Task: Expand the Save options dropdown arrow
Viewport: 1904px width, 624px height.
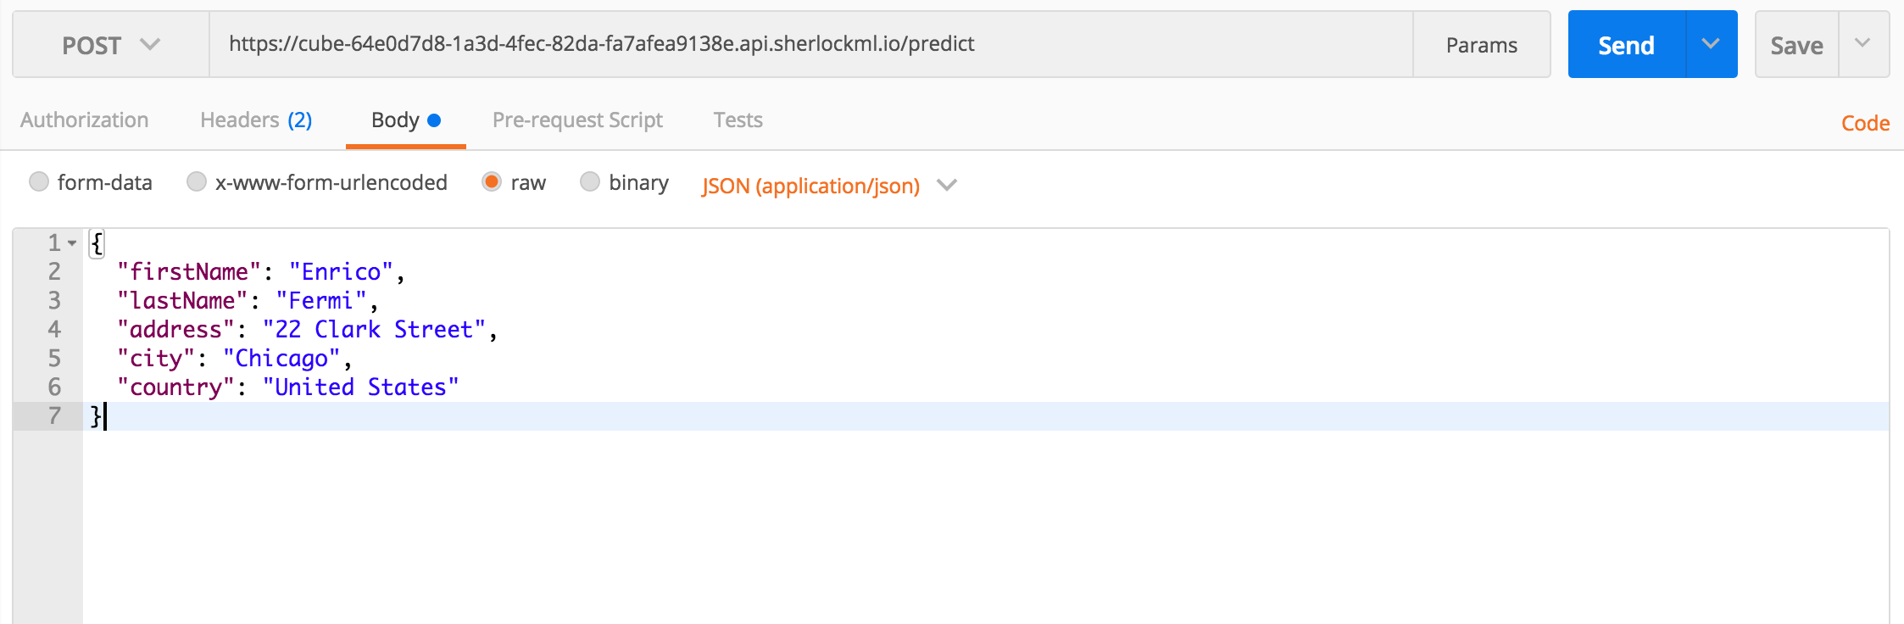Action: click(x=1862, y=45)
